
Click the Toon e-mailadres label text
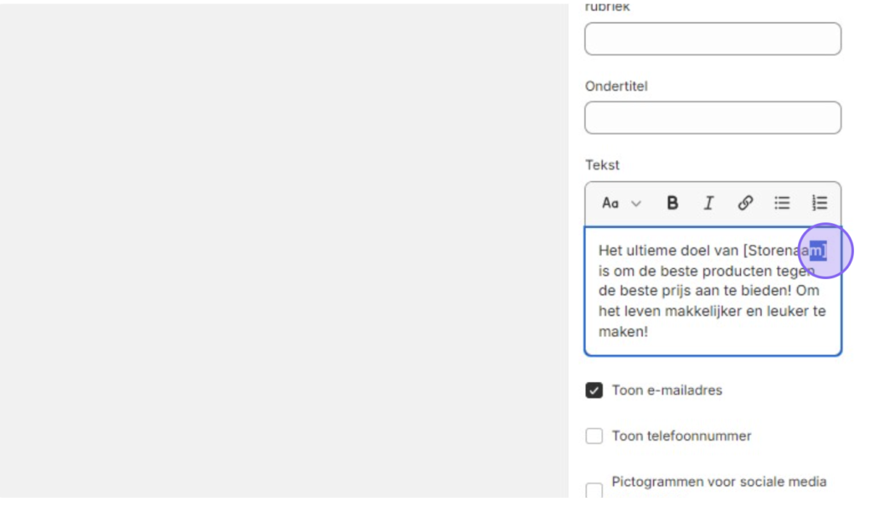pos(667,391)
